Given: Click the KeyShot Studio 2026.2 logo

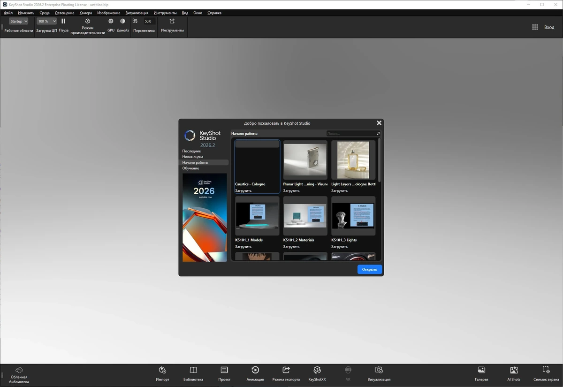Looking at the screenshot, I should (203, 139).
